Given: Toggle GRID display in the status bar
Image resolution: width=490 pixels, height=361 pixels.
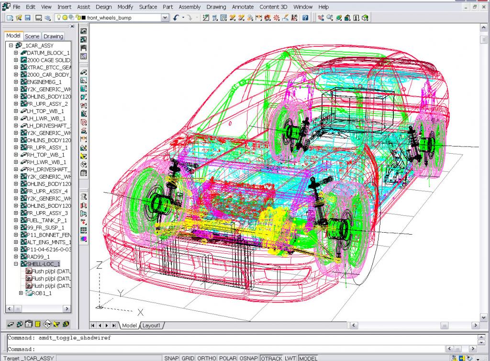Looking at the screenshot, I should (x=188, y=358).
